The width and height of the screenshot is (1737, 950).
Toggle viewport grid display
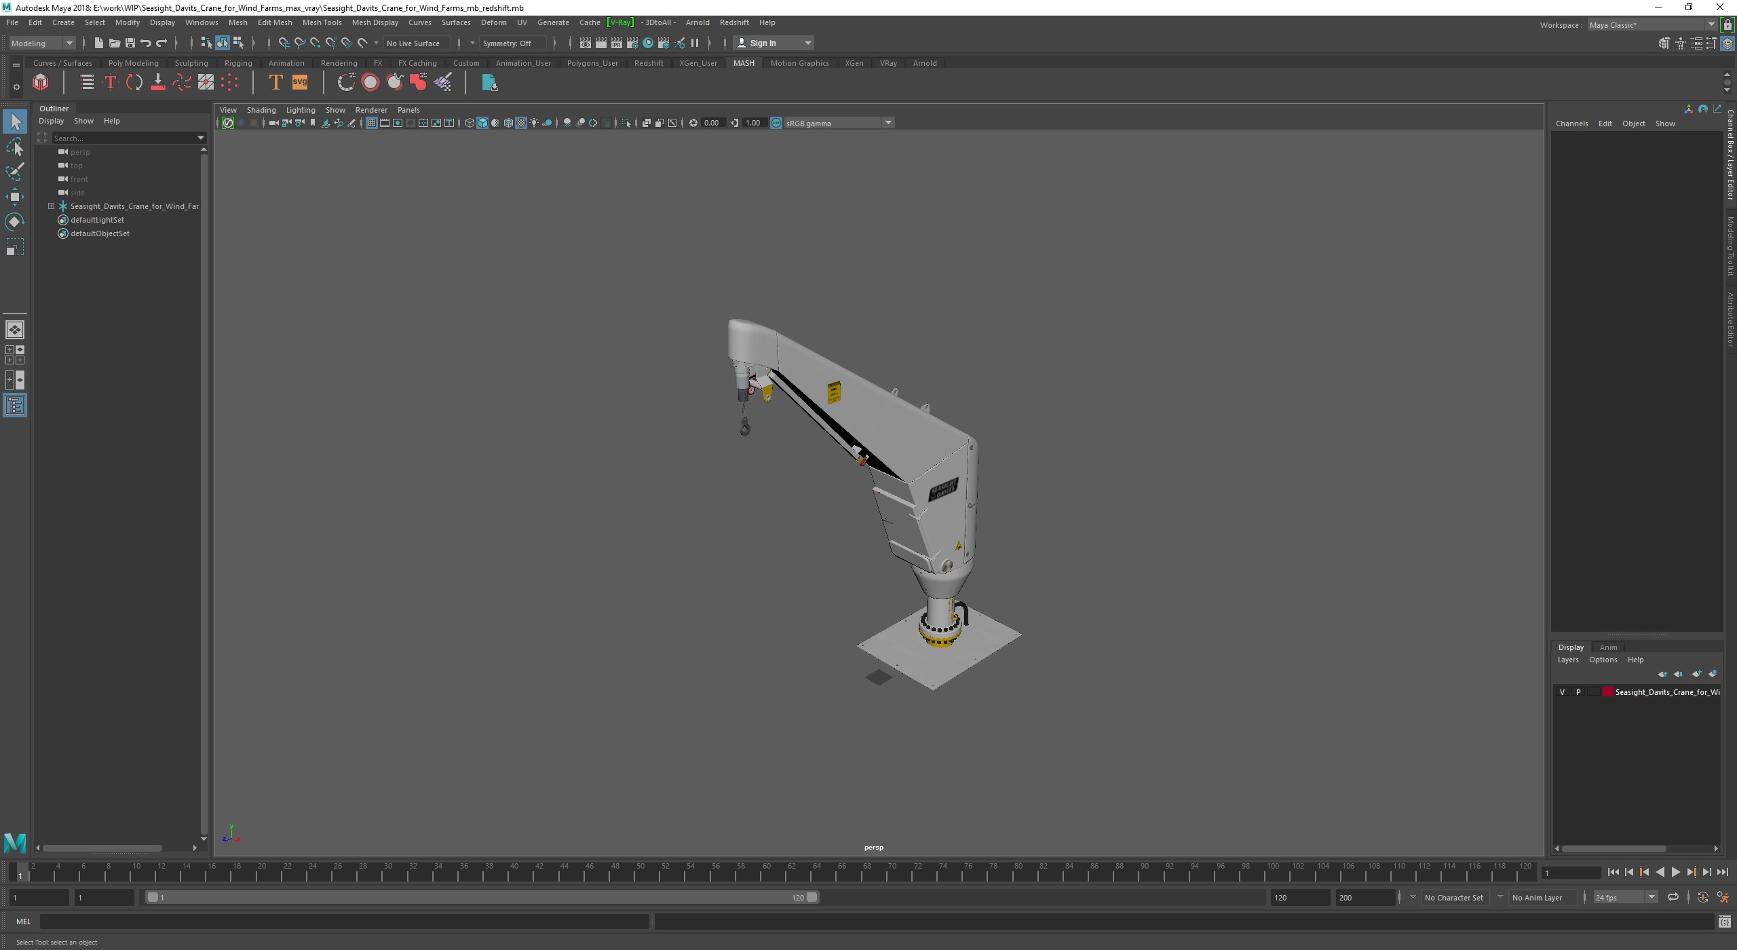[372, 123]
